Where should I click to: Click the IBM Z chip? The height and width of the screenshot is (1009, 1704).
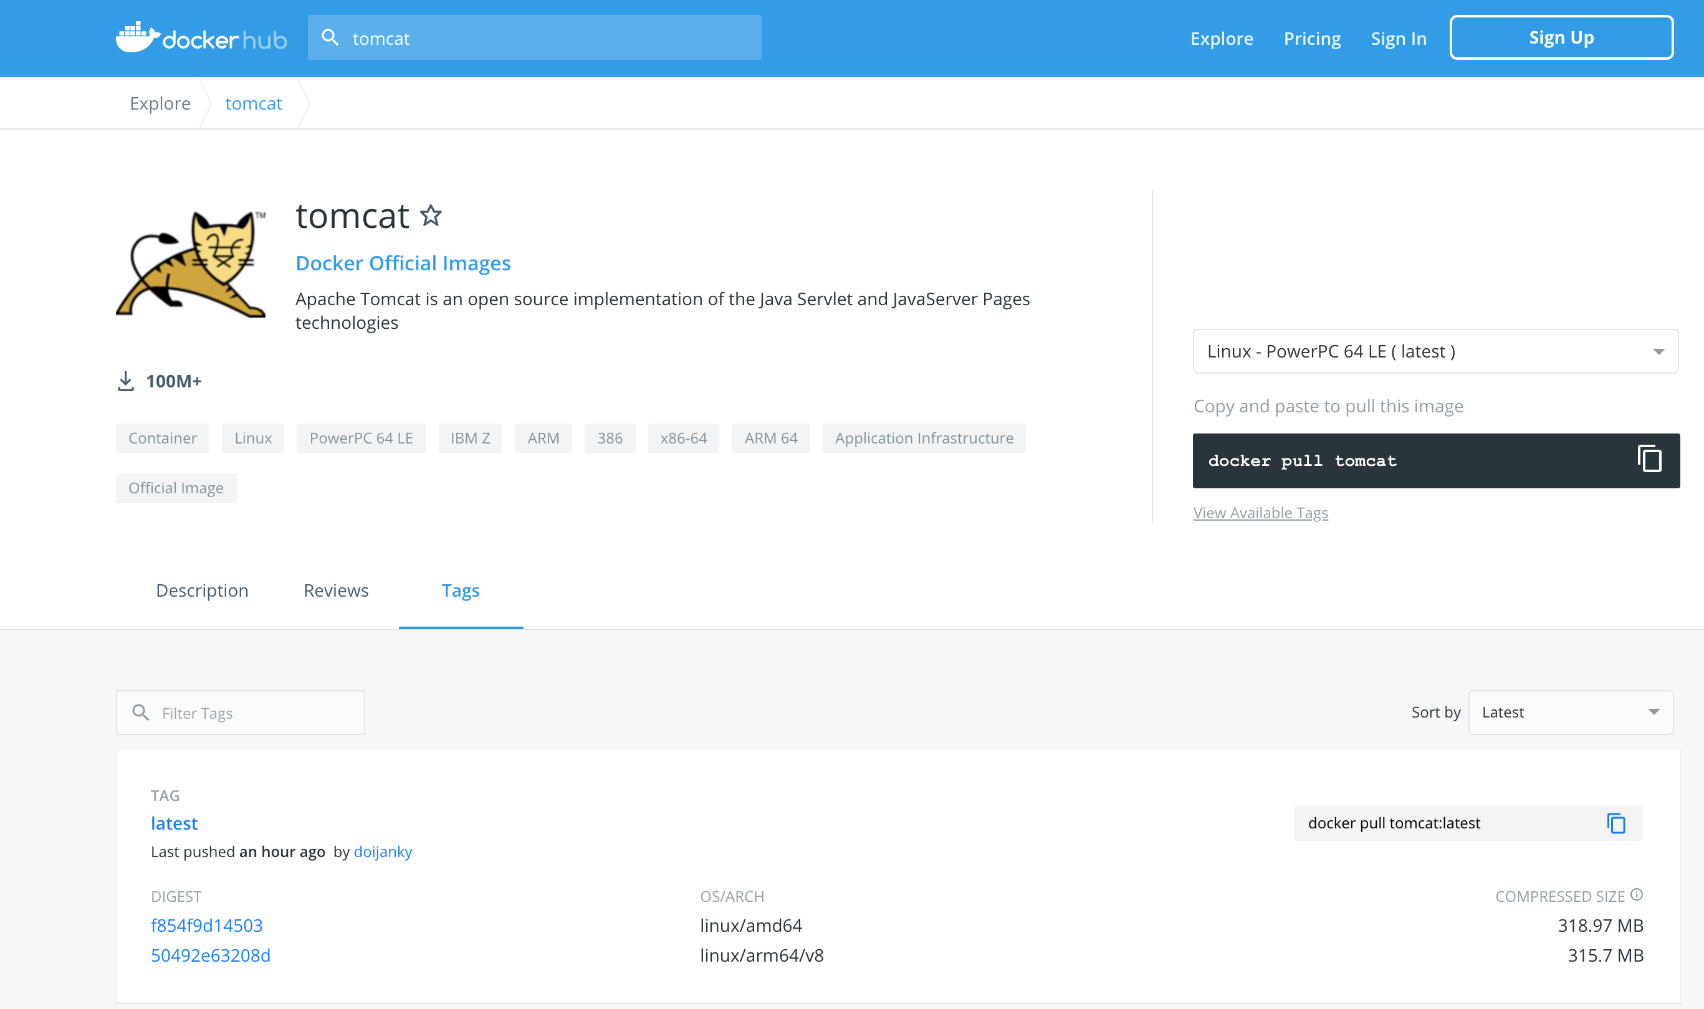click(470, 438)
